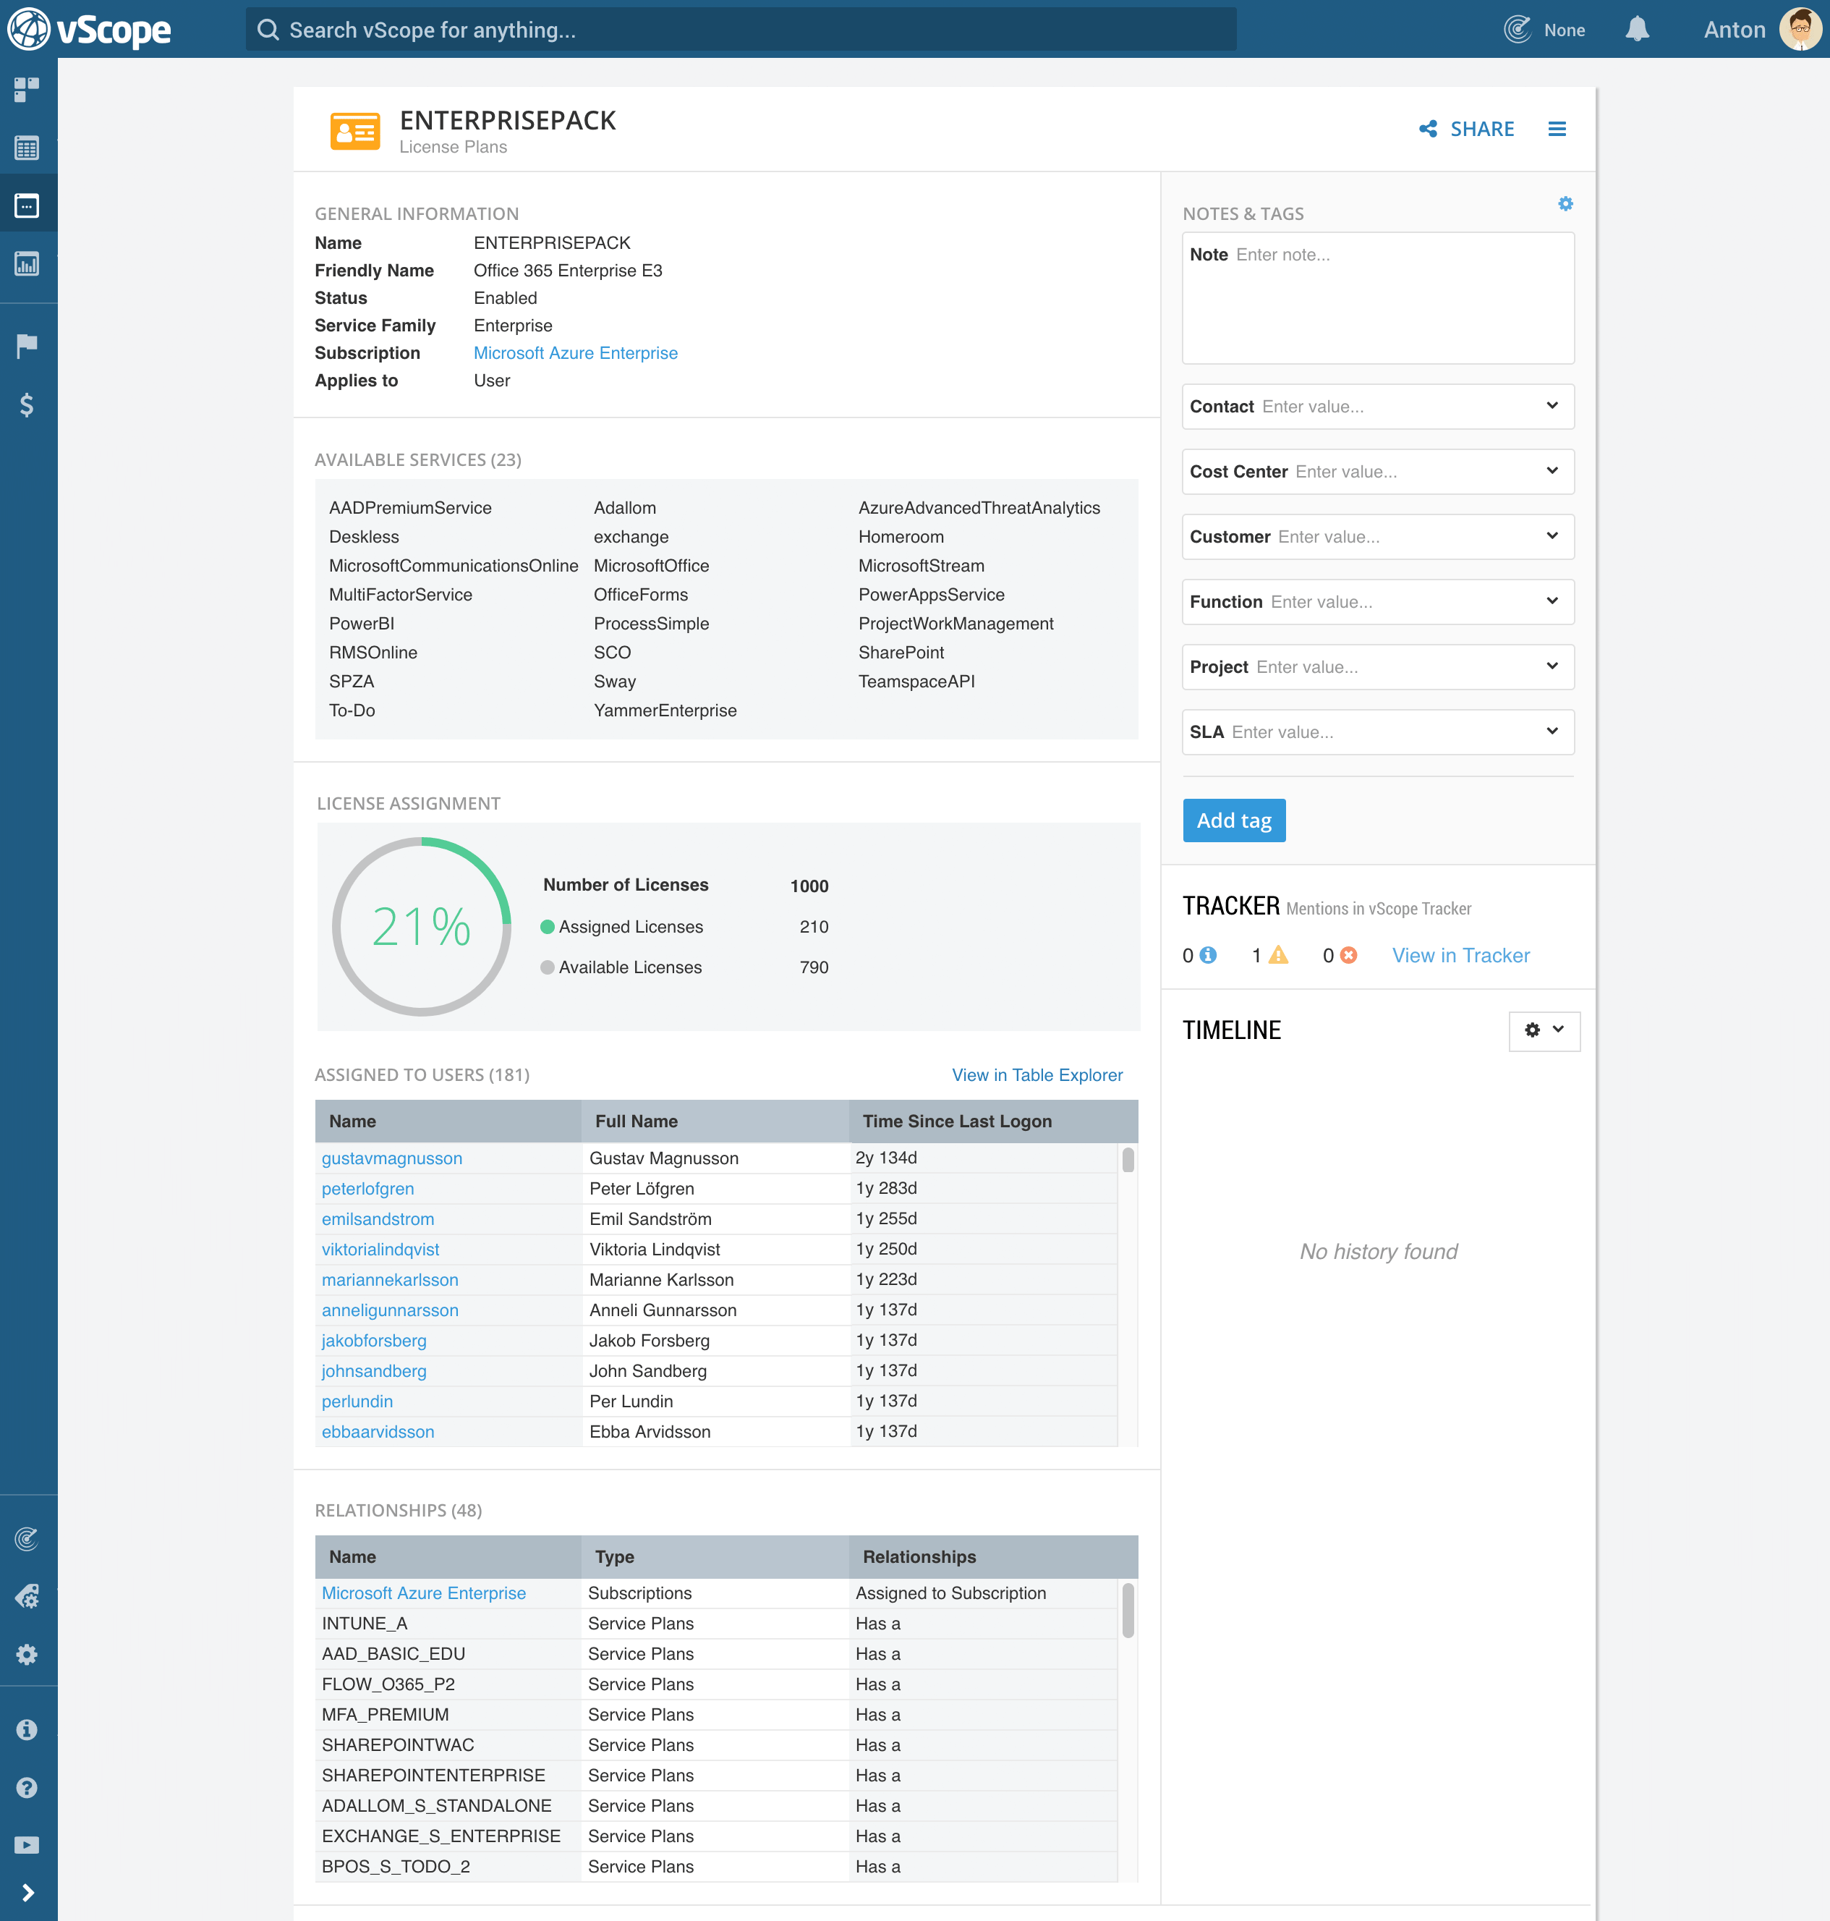Click the AzureAdvancedThreatAnalytics service

979,507
